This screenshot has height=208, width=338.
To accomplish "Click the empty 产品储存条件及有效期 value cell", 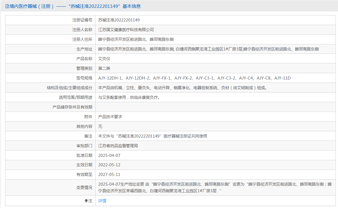I will 215,107.
